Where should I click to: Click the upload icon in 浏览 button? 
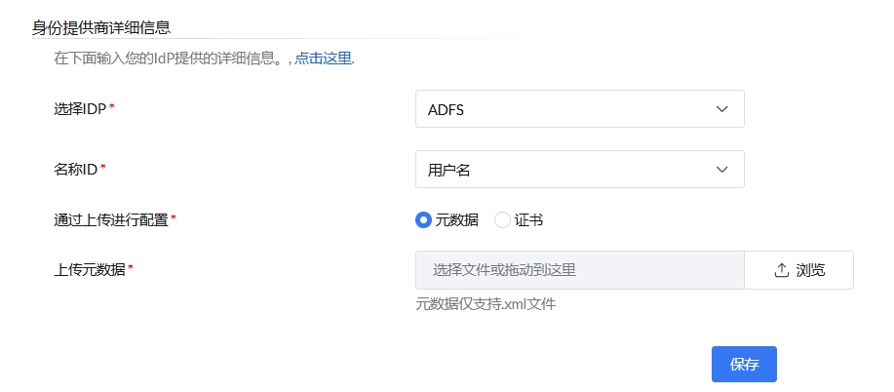coord(781,270)
